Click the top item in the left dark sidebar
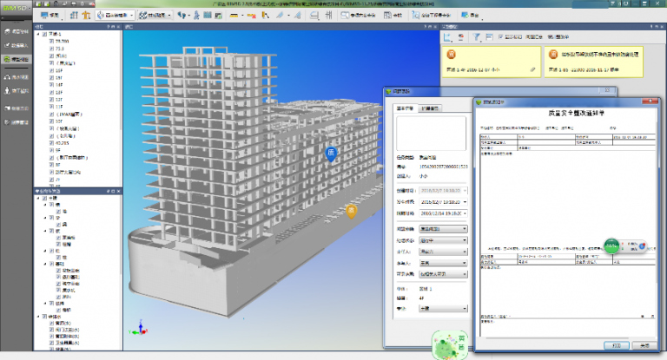 tap(16, 32)
